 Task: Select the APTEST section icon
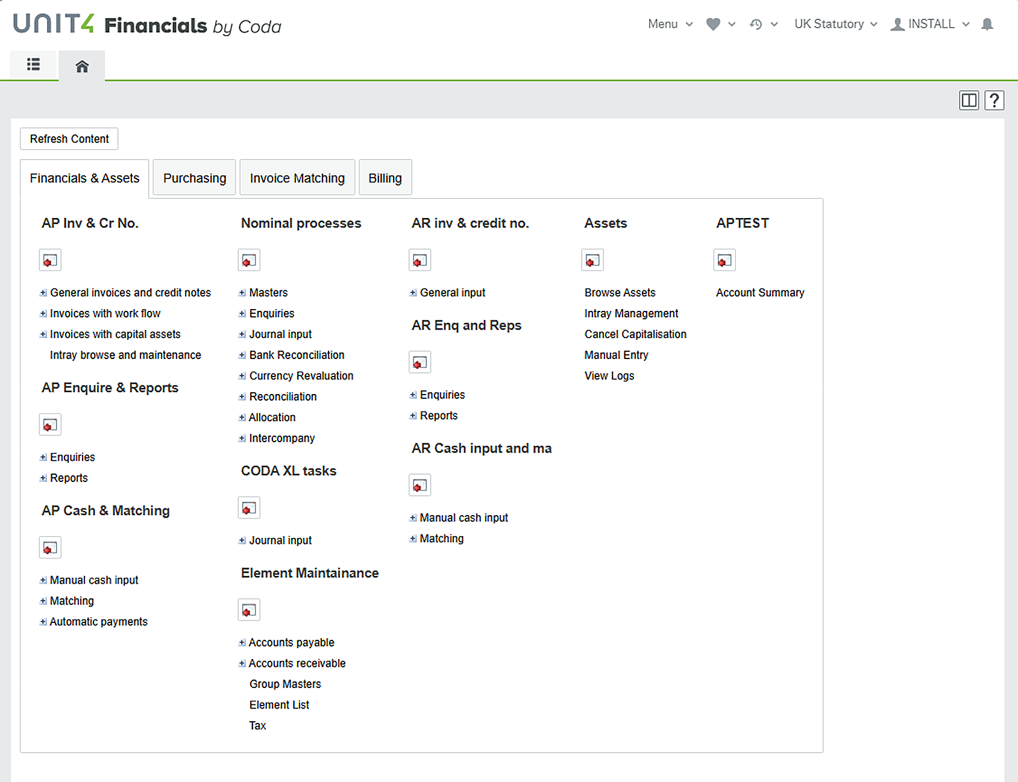(724, 260)
